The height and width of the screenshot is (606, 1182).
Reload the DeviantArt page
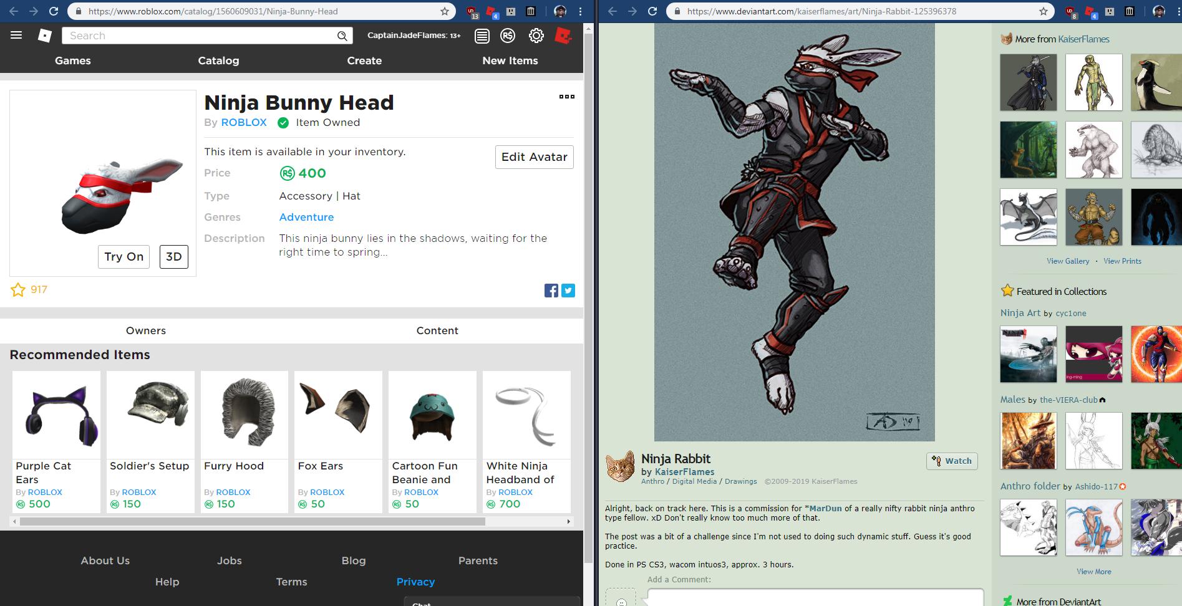coord(652,11)
